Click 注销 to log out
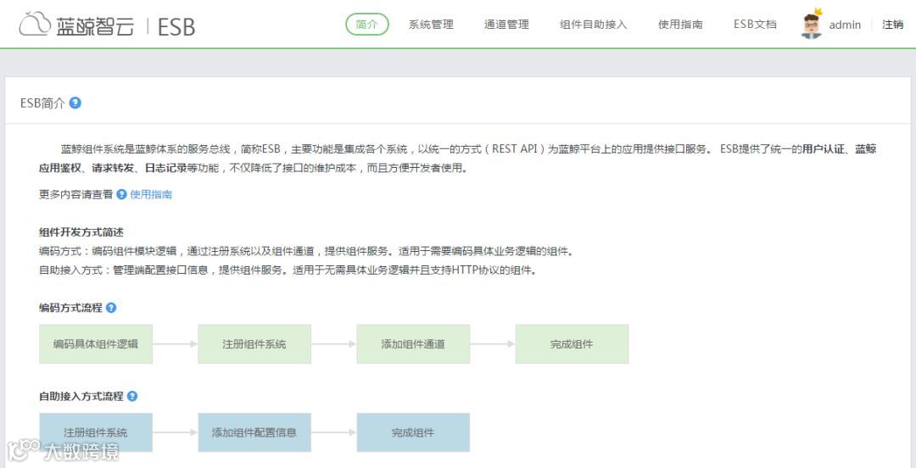Screen dimensions: 916x468 pyautogui.click(x=892, y=25)
